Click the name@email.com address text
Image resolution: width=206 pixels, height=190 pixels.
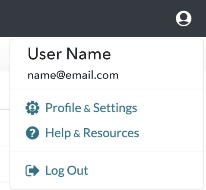point(73,75)
